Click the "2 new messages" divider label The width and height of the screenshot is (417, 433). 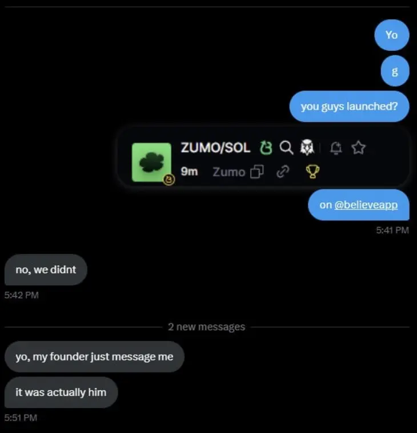coord(207,327)
